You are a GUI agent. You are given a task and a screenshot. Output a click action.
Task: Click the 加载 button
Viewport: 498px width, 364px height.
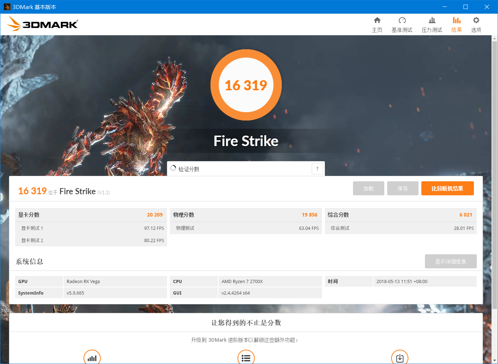pyautogui.click(x=368, y=188)
